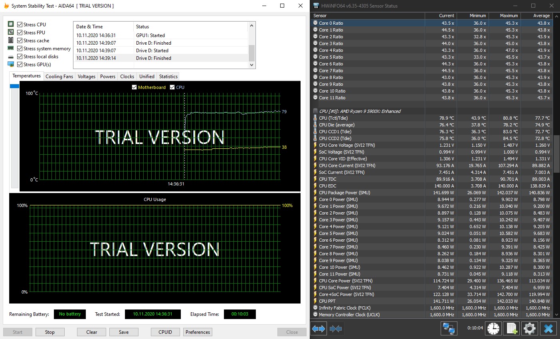Image resolution: width=560 pixels, height=339 pixels.
Task: Select log row 'GPU1: Started'
Action: (161, 35)
